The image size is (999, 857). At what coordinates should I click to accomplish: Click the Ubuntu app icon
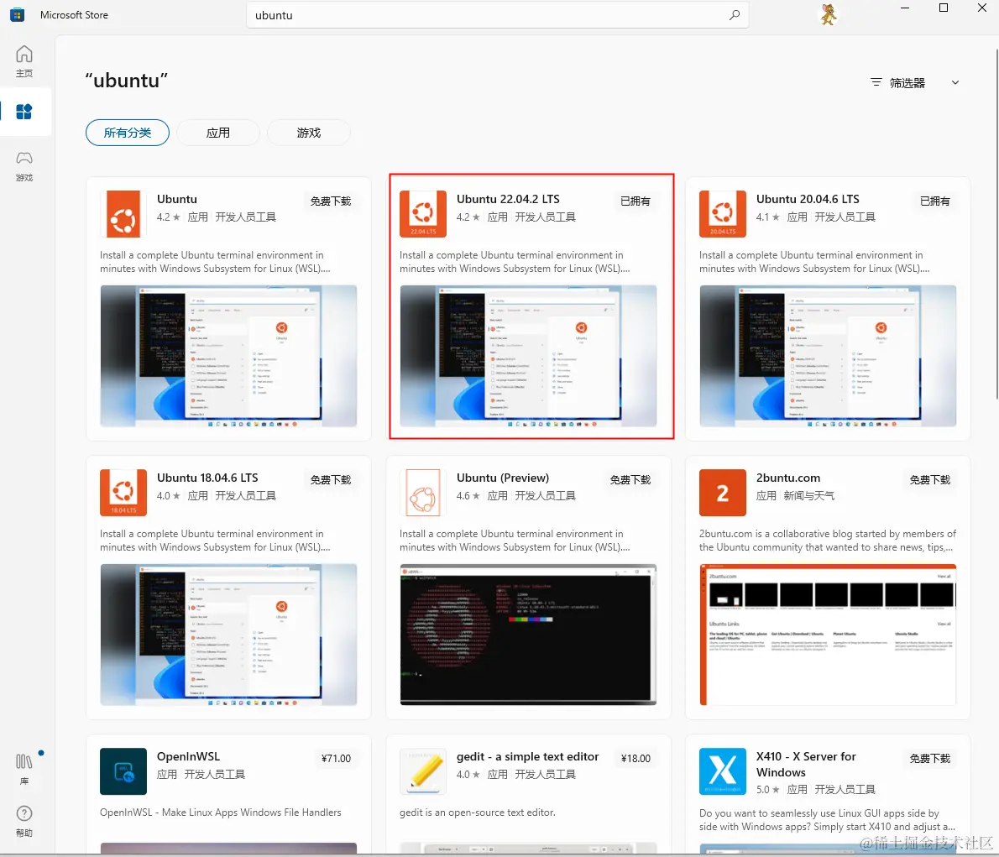123,213
